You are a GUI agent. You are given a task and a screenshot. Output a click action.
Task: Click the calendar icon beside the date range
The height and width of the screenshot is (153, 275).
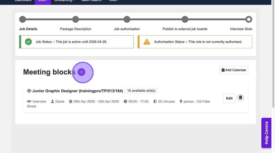[x=71, y=101]
